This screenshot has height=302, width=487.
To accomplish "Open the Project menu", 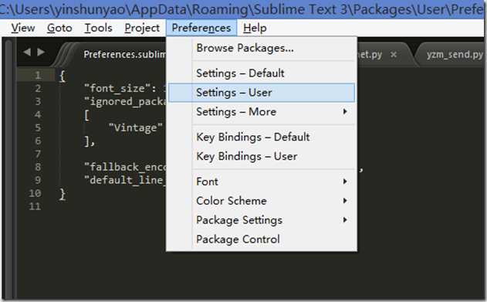I will (x=142, y=28).
